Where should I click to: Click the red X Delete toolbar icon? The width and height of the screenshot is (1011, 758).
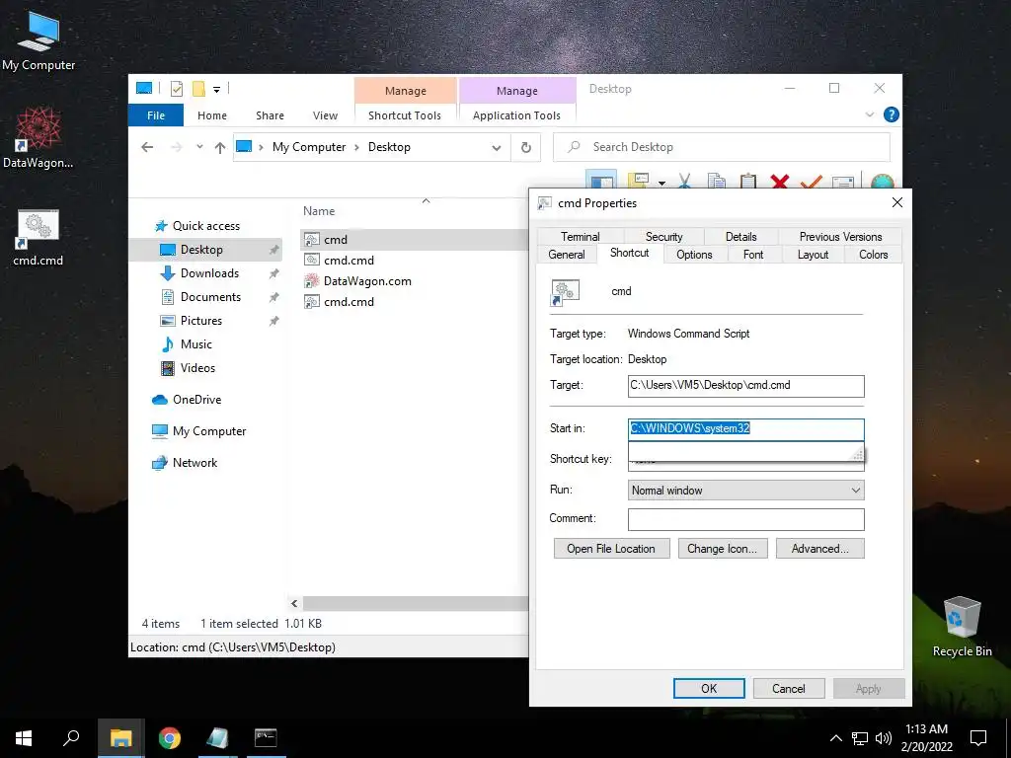pos(780,182)
